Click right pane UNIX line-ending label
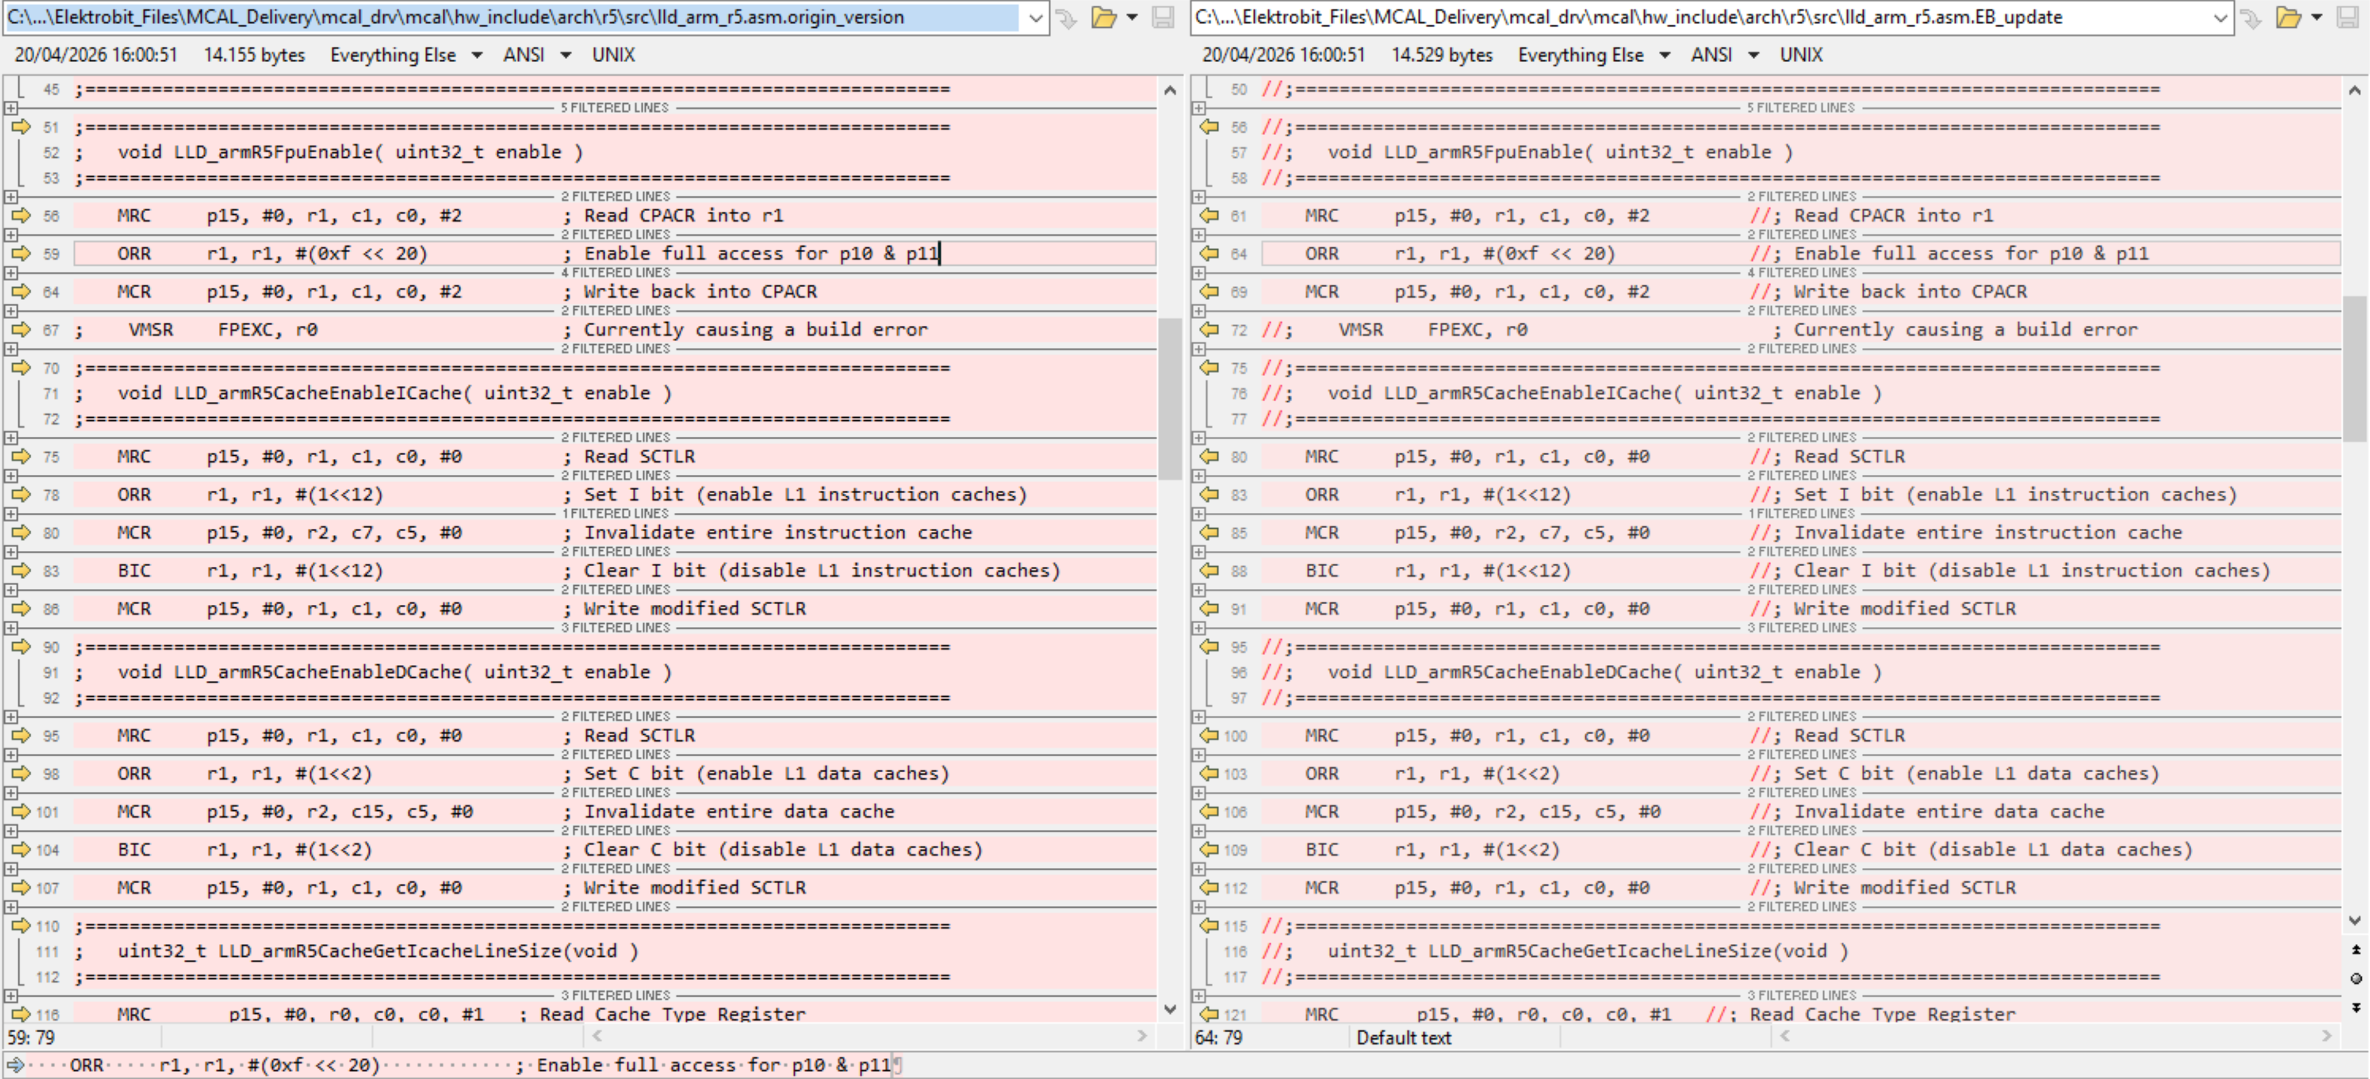 click(x=1802, y=55)
